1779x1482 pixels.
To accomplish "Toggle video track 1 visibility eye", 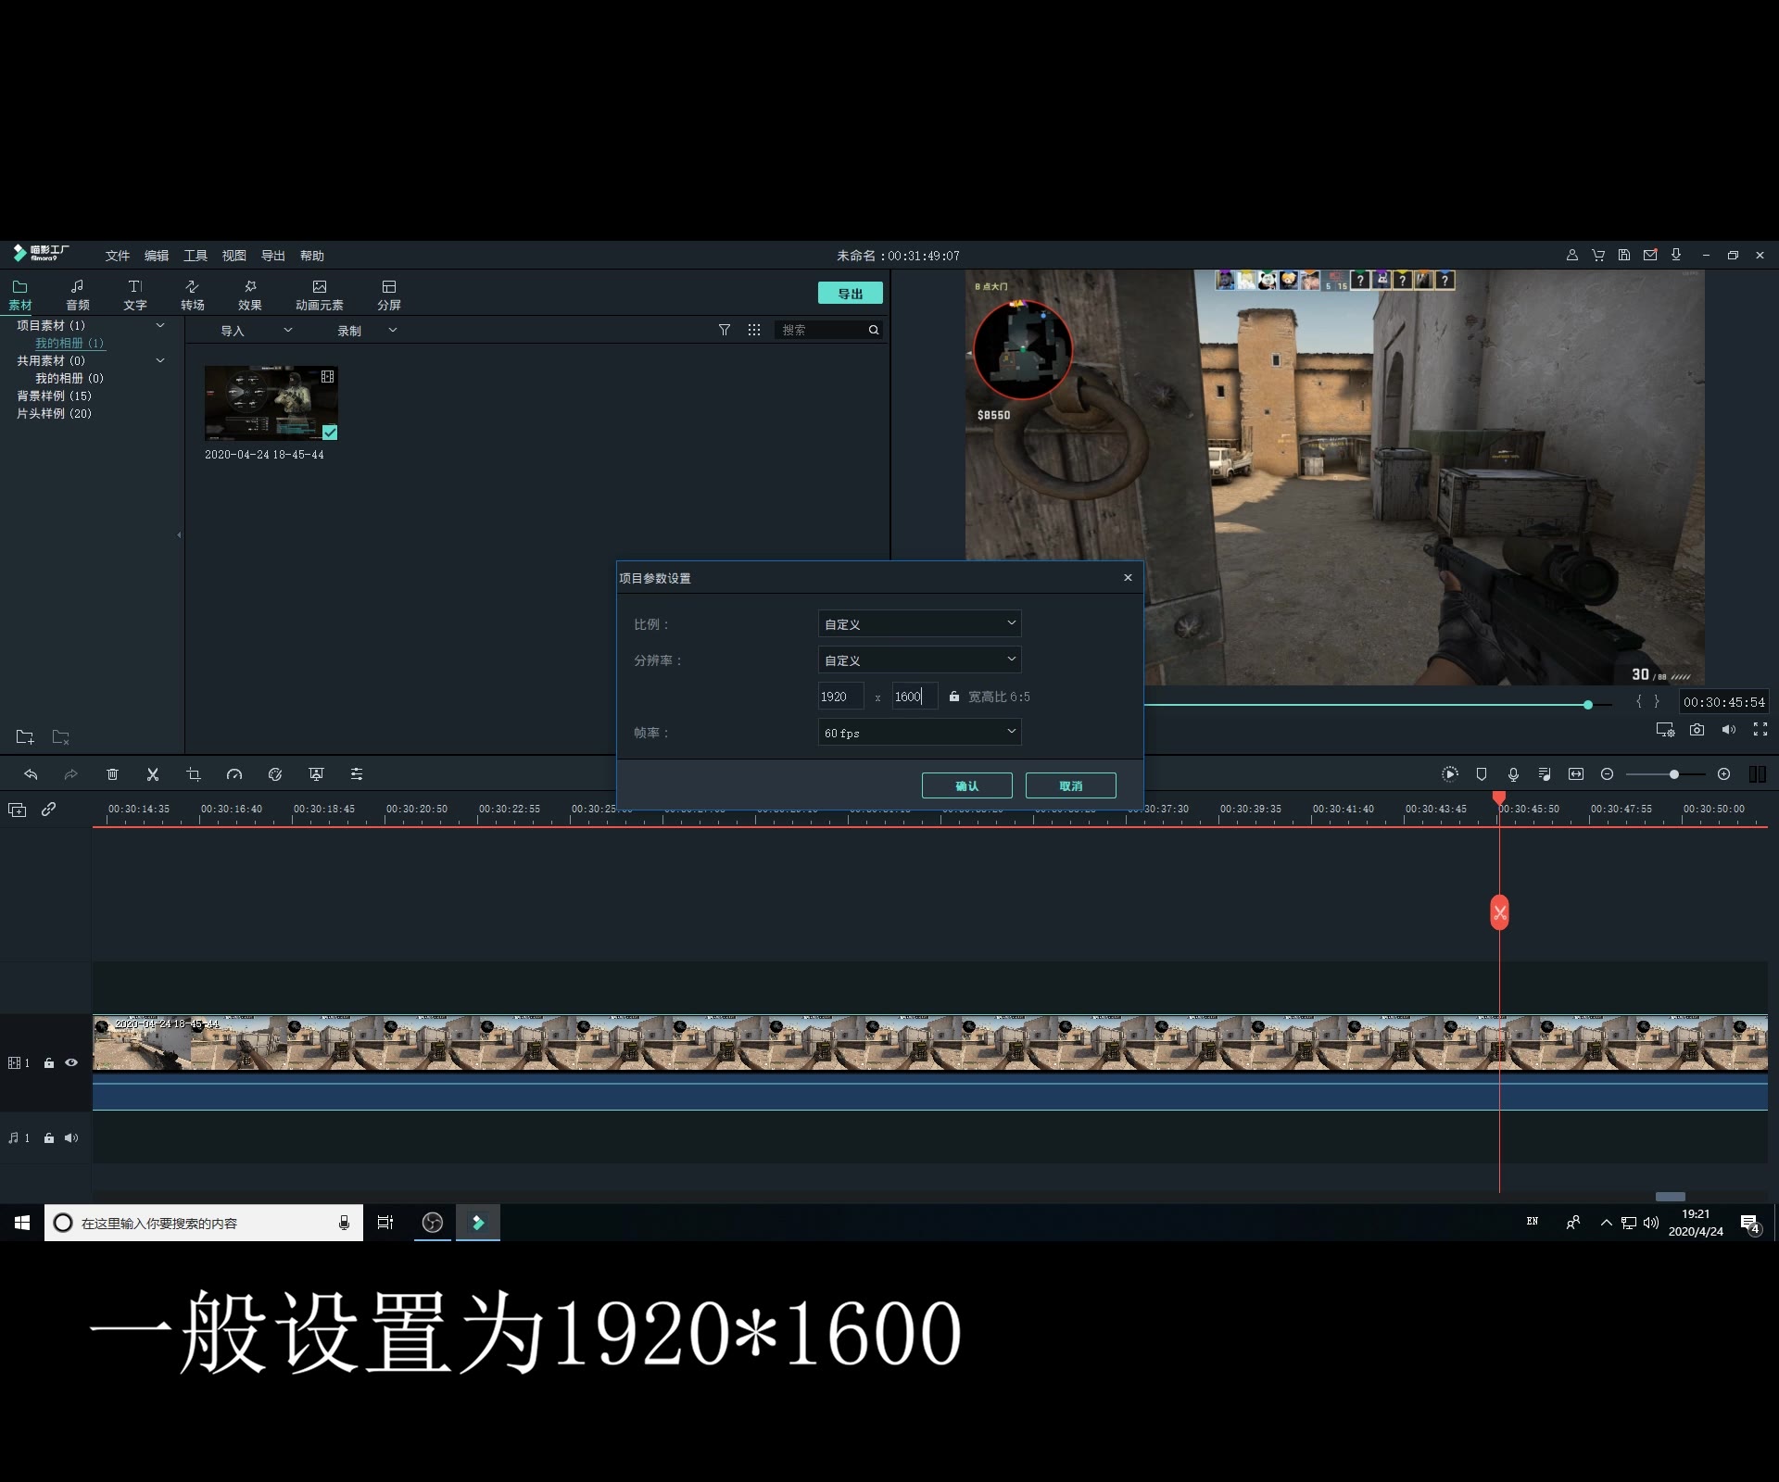I will [71, 1063].
